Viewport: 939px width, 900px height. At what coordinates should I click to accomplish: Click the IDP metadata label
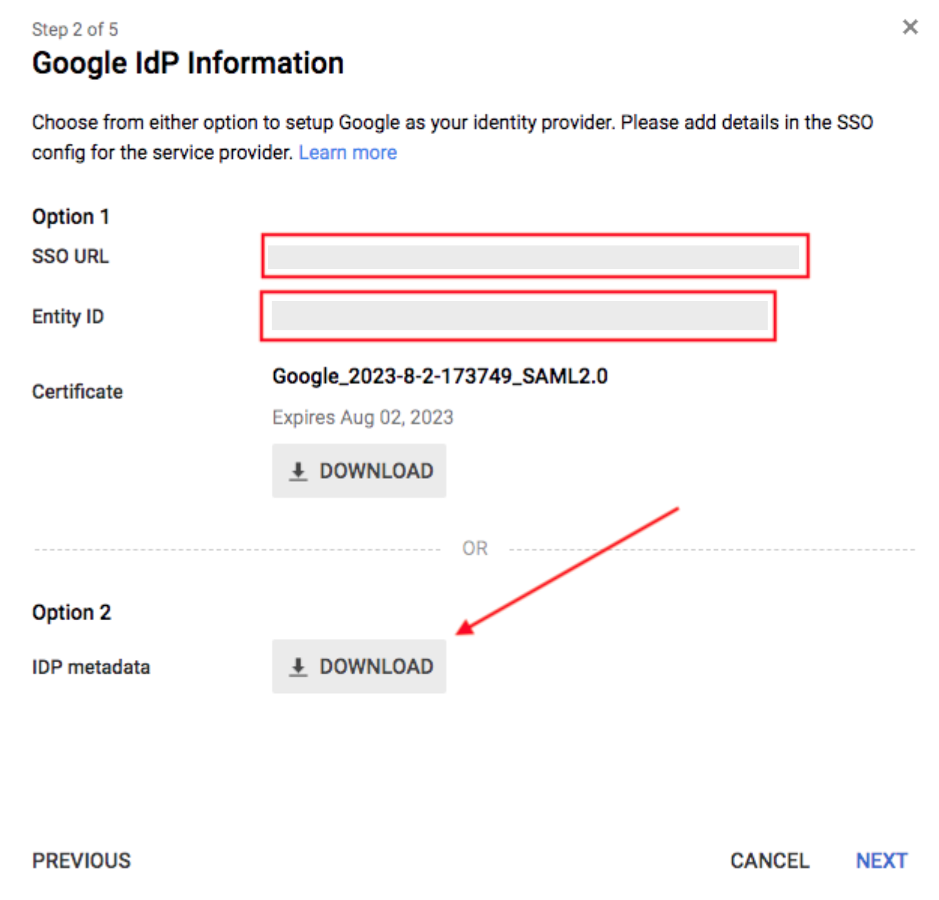click(91, 667)
